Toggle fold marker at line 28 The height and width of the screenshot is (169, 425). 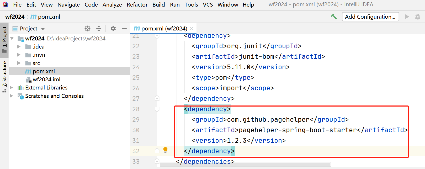(x=157, y=109)
